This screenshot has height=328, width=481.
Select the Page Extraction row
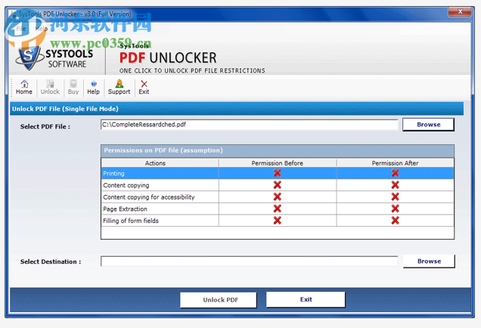[278, 209]
